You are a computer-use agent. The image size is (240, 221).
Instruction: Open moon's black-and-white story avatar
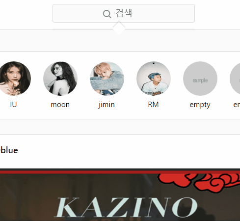(x=60, y=79)
